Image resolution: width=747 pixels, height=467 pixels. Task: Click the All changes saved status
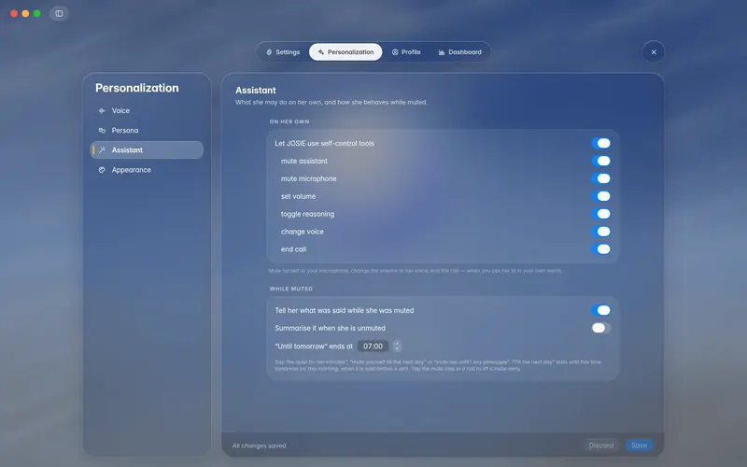point(260,446)
